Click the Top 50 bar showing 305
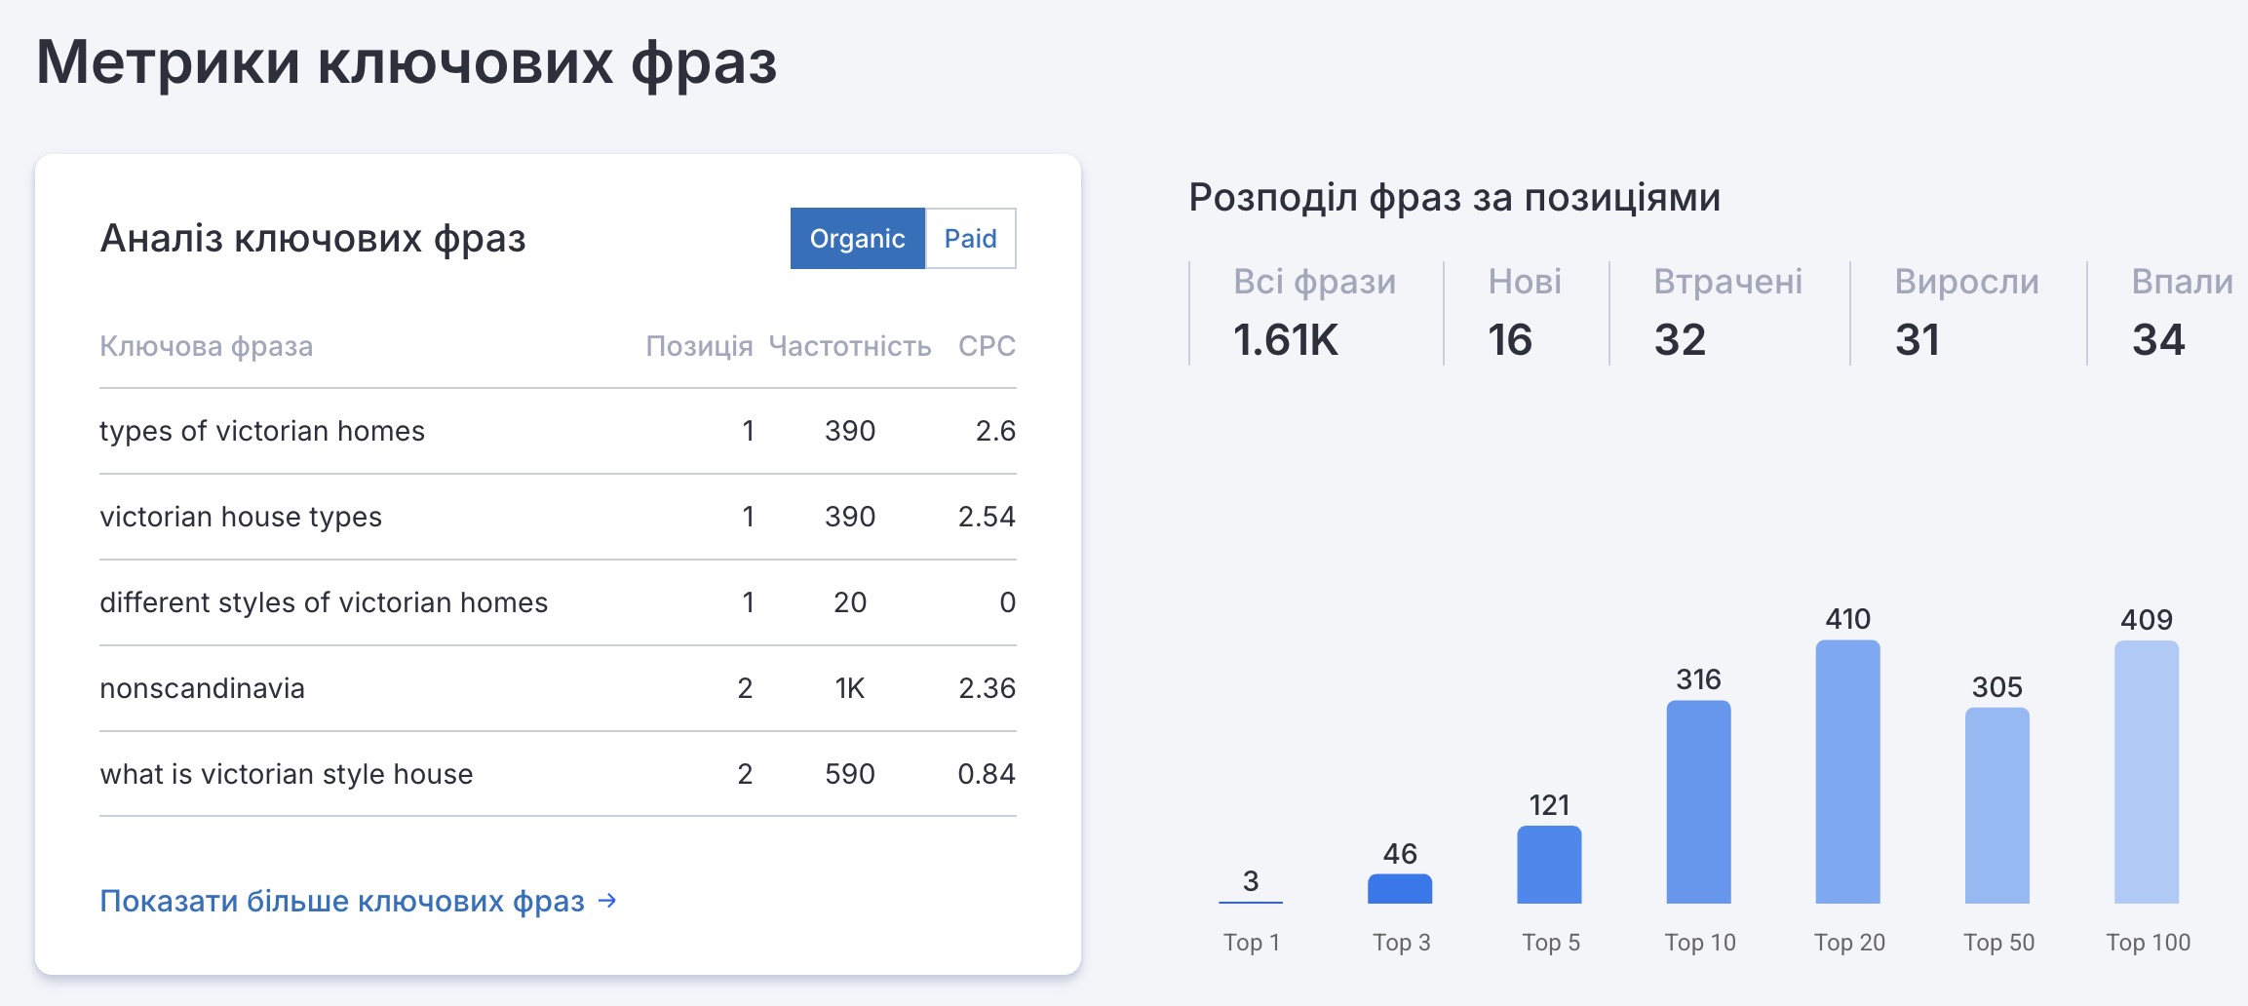The height and width of the screenshot is (1006, 2248). (x=1996, y=805)
